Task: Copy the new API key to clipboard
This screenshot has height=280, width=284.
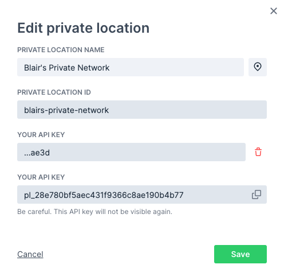Action: (257, 195)
